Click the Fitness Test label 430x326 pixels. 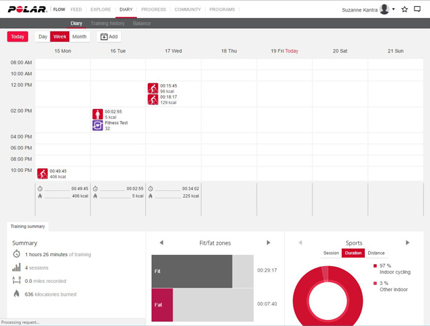tap(116, 122)
